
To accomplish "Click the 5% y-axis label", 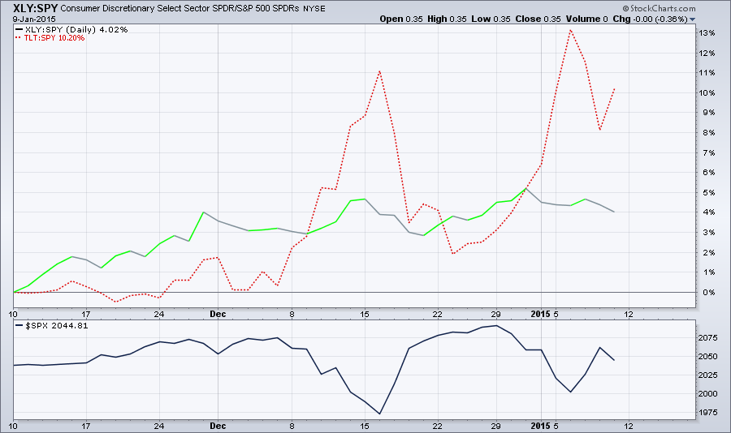I will [x=708, y=192].
